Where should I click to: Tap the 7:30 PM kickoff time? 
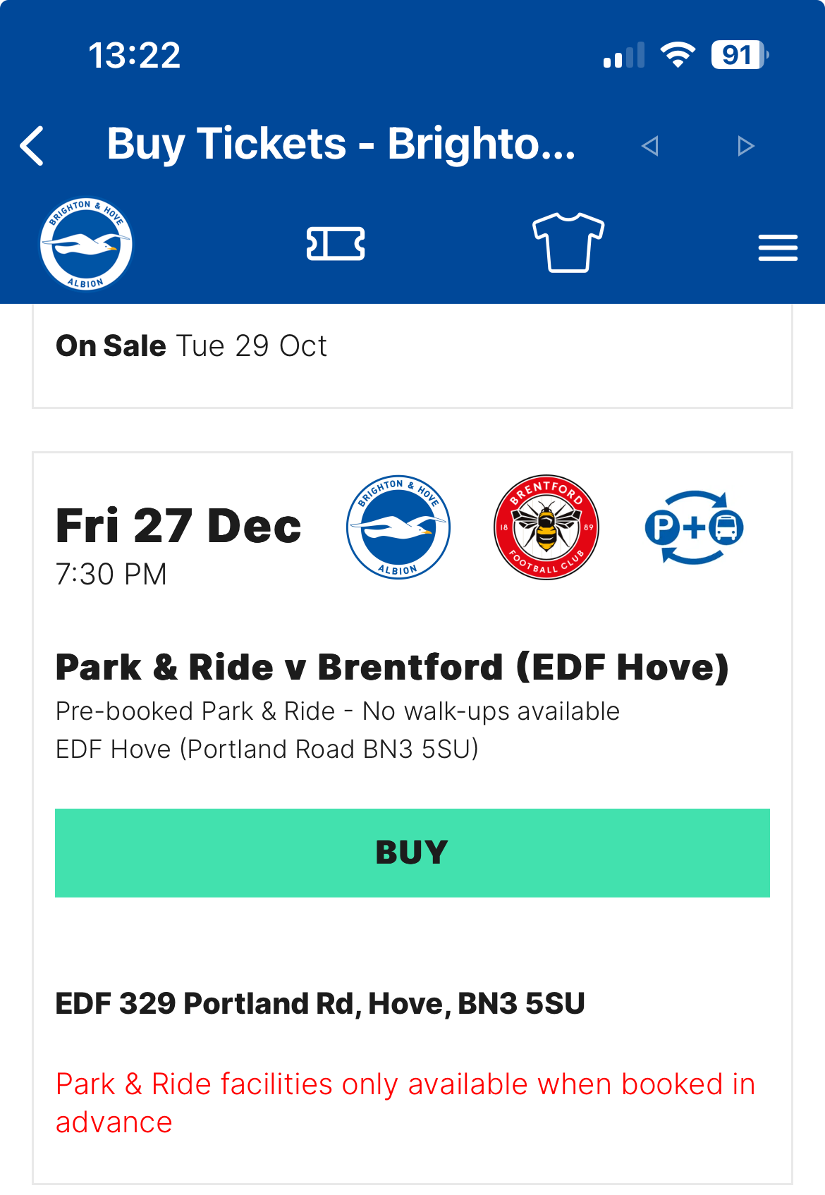111,575
